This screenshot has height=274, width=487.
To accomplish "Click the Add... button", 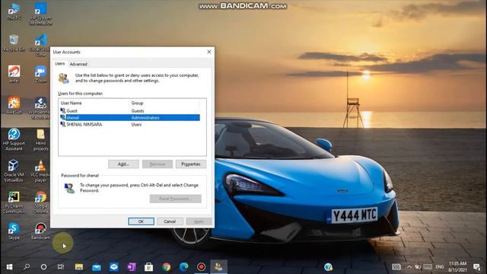I will point(123,164).
